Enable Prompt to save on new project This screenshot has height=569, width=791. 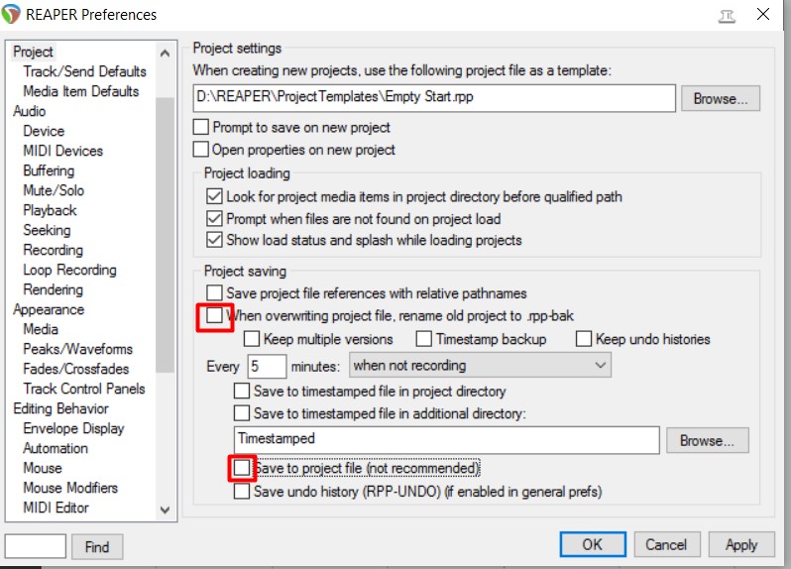click(201, 128)
